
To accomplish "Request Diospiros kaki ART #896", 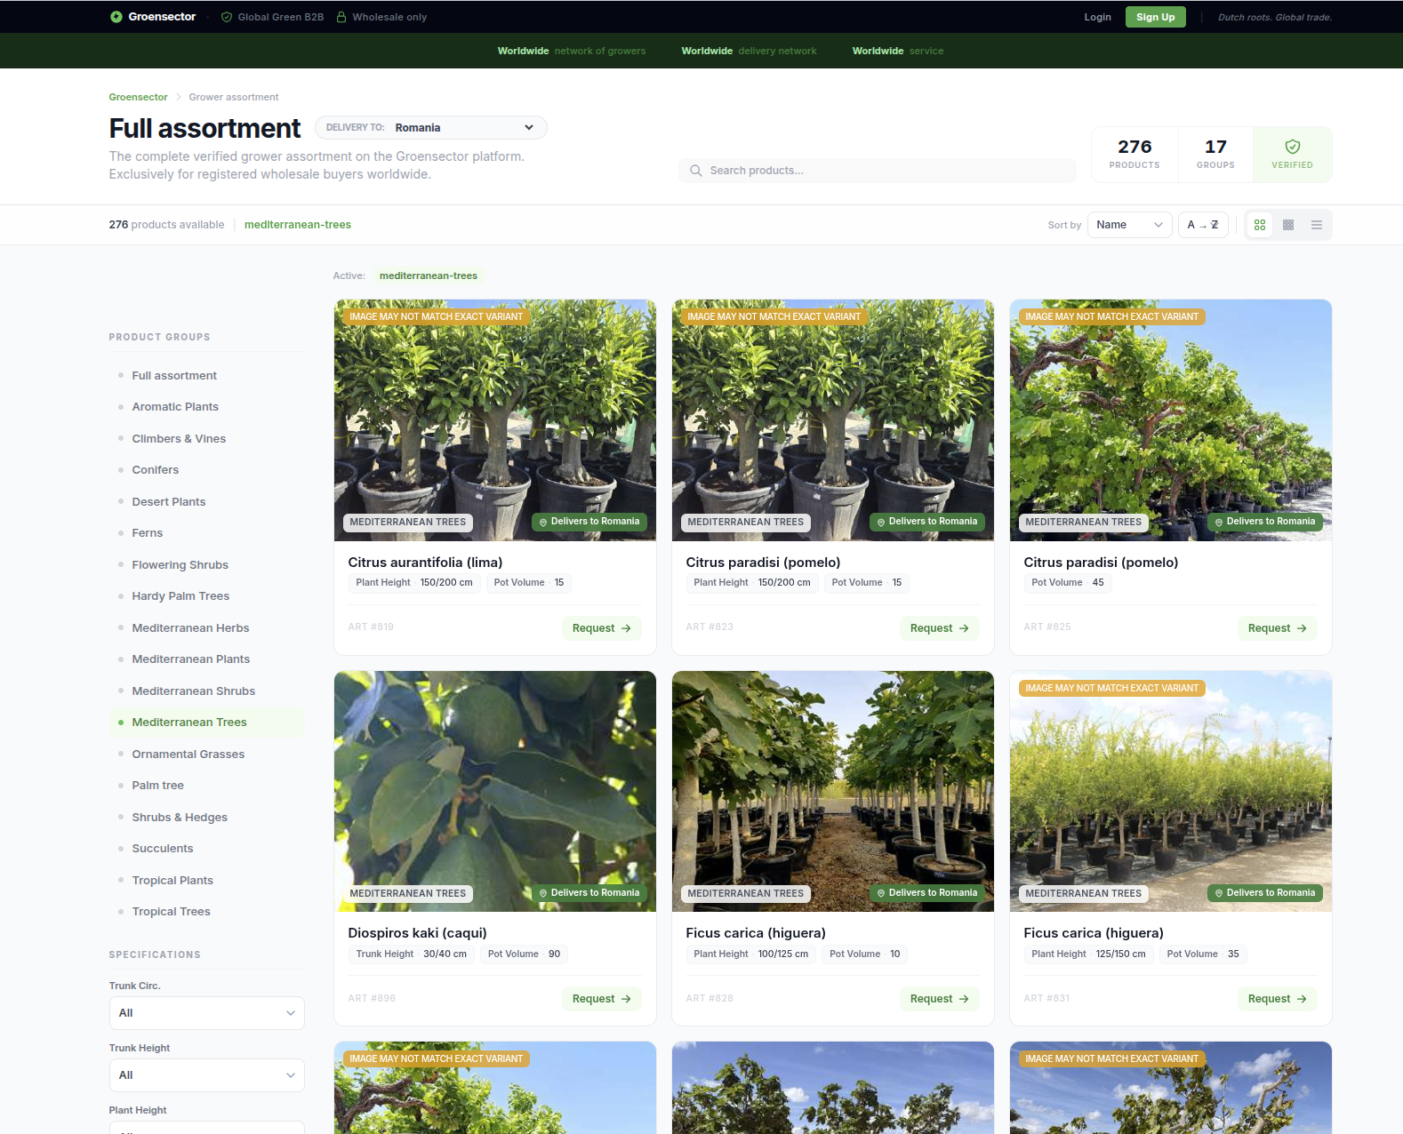I will [602, 999].
